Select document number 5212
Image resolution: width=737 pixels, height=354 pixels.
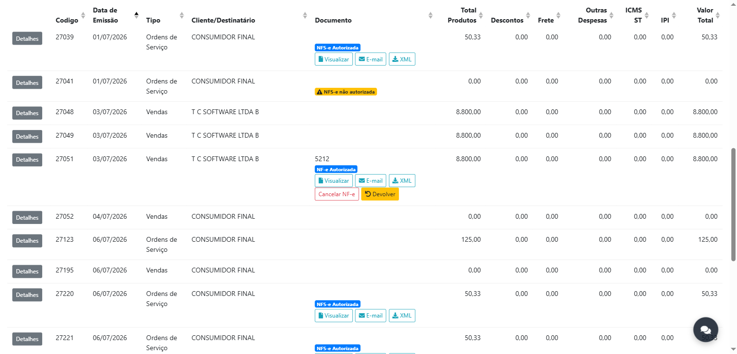click(322, 159)
